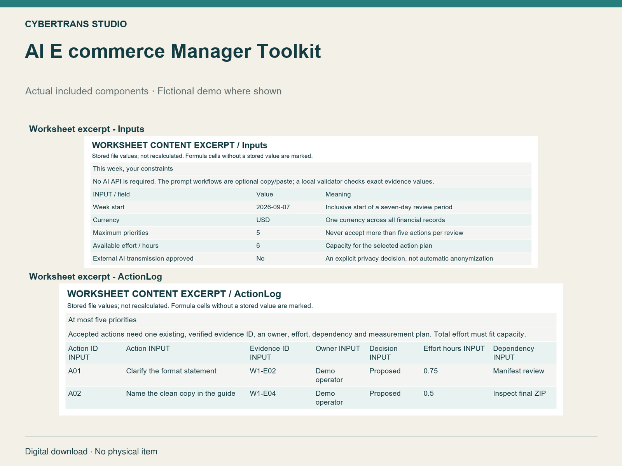Click the Inputs 'Stored file values' note
The height and width of the screenshot is (466, 622).
202,156
